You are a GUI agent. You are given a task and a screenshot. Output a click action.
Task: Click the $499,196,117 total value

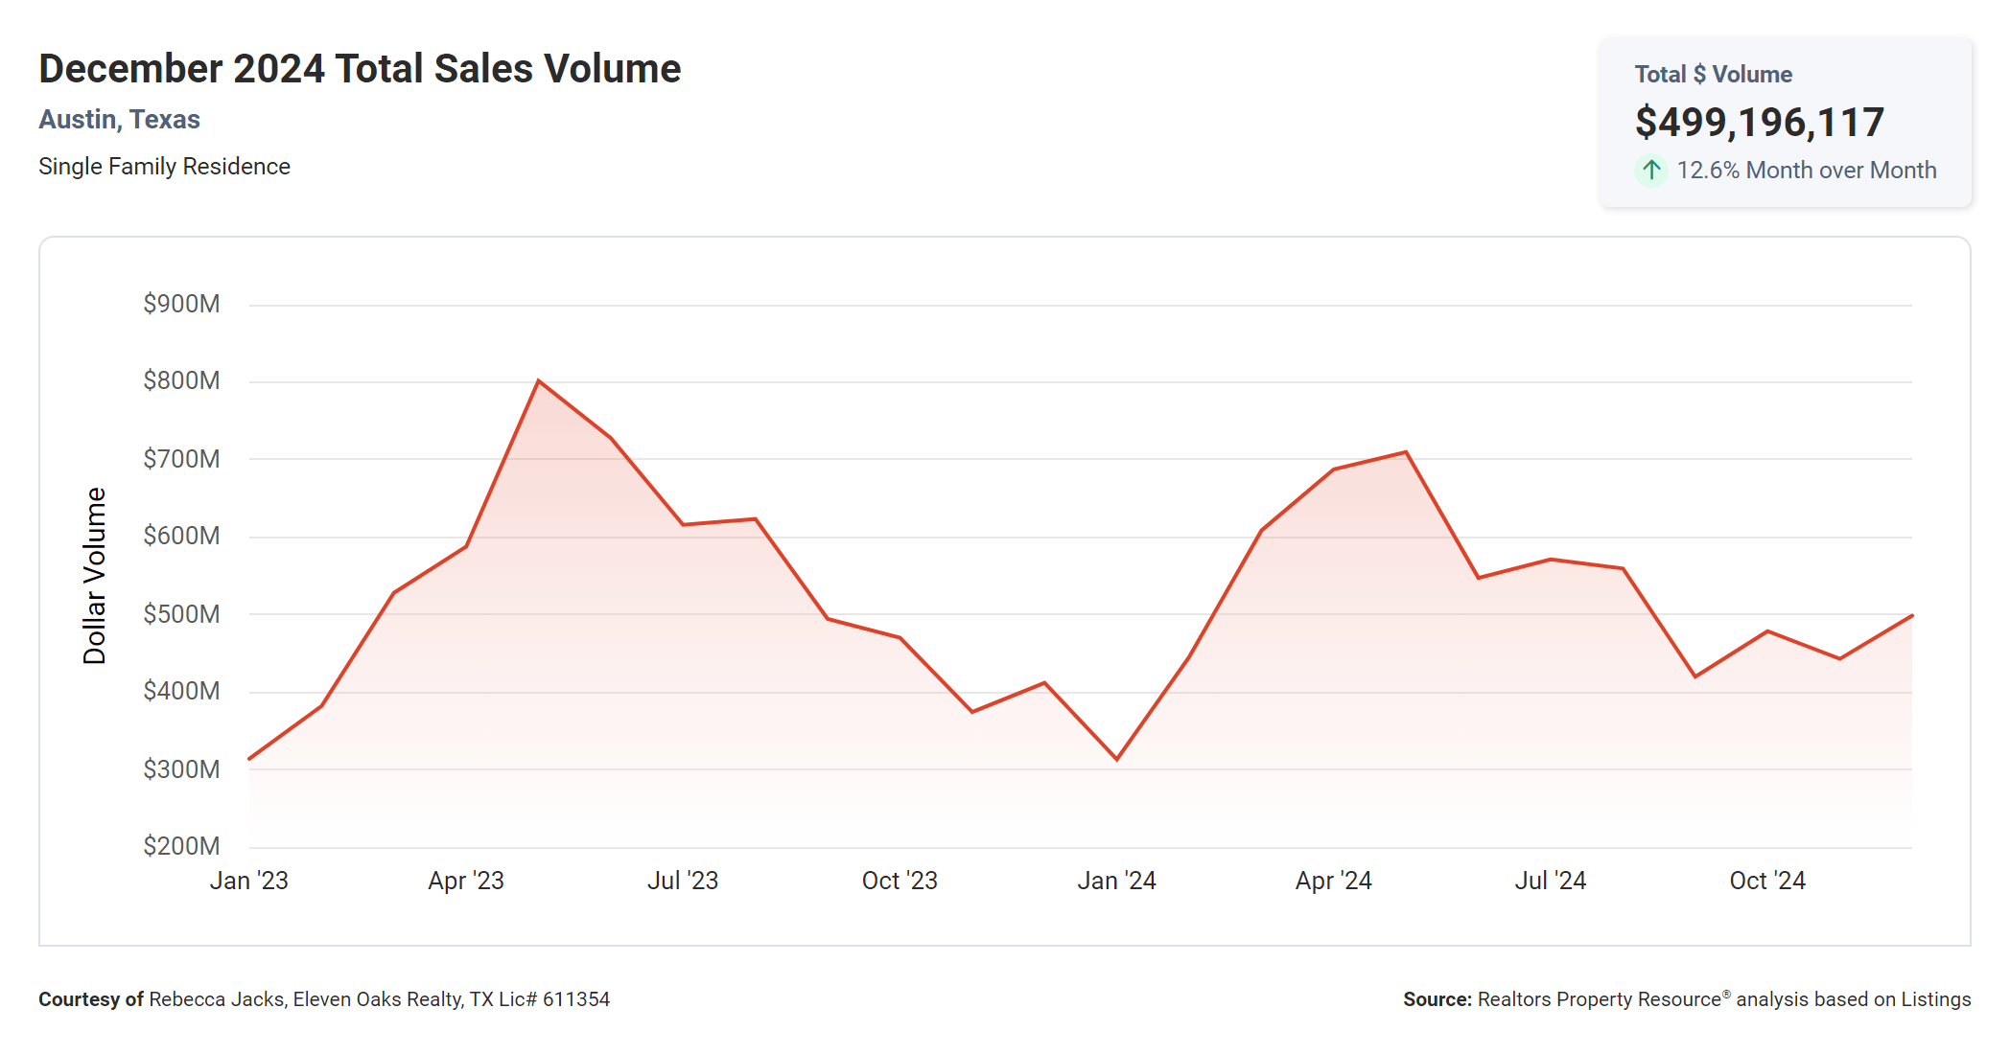(1759, 123)
